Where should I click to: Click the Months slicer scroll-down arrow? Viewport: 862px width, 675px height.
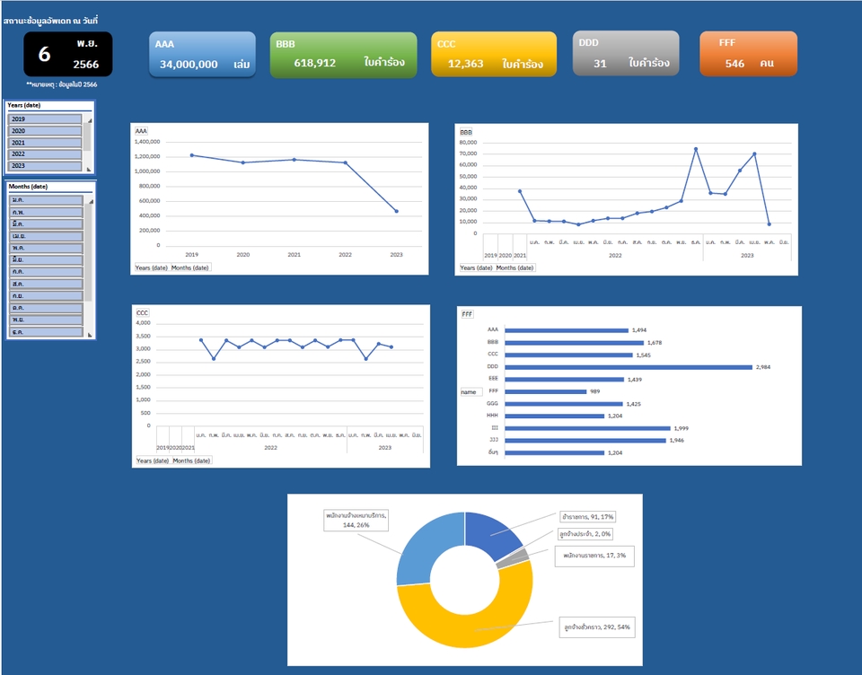(90, 334)
